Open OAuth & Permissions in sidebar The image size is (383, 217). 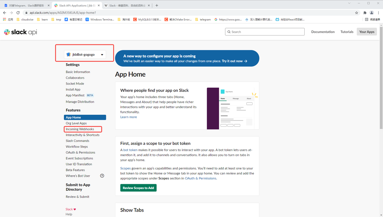pos(80,152)
